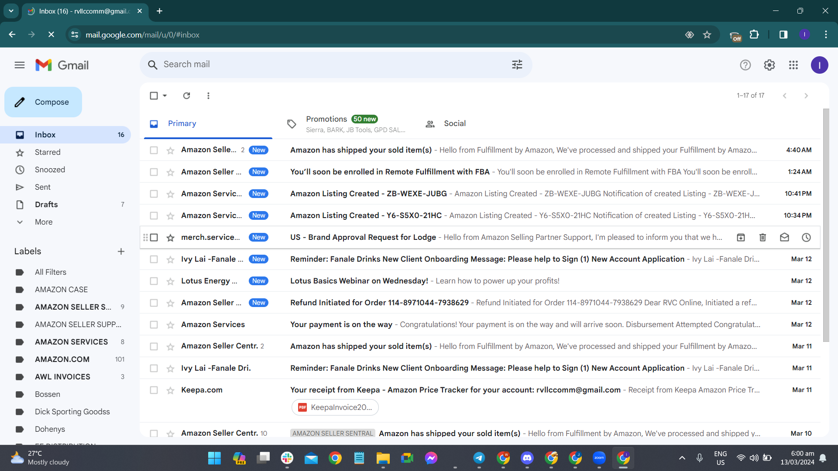The image size is (838, 471).
Task: Star the Lotus Energy email
Action: point(170,281)
